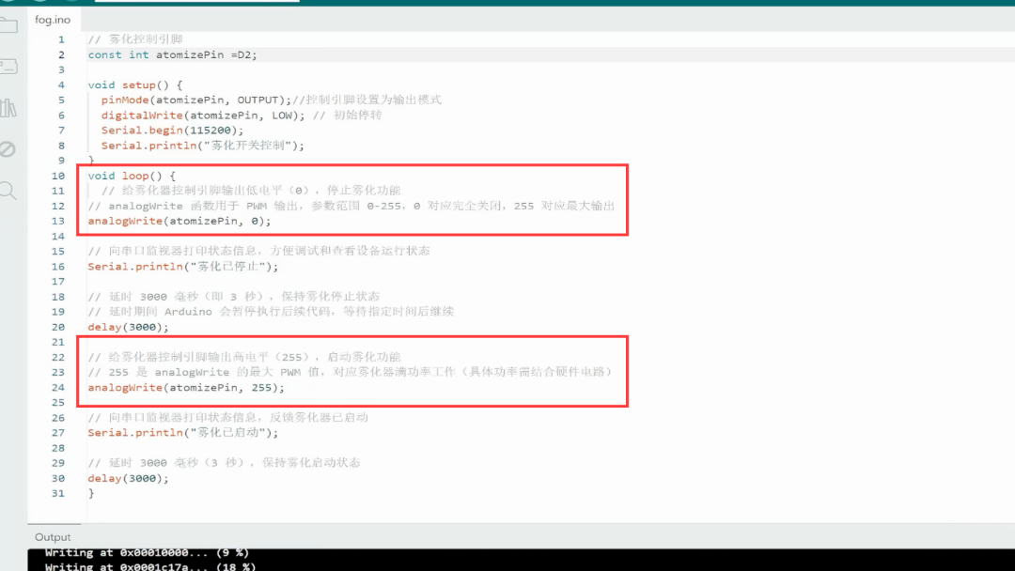Viewport: 1015px width, 571px height.
Task: Click the comment '// 雾化控制引脚' on line 1
Action: click(x=135, y=39)
